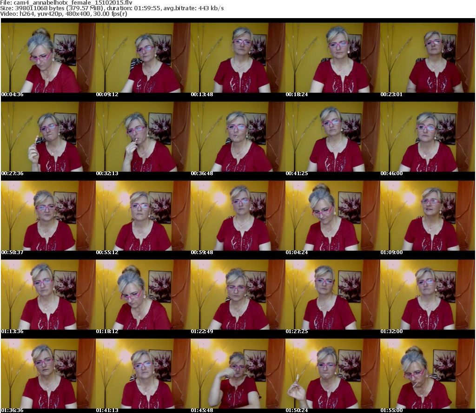Pick the 00:59:48 video frame
The width and height of the screenshot is (476, 413).
pyautogui.click(x=238, y=216)
